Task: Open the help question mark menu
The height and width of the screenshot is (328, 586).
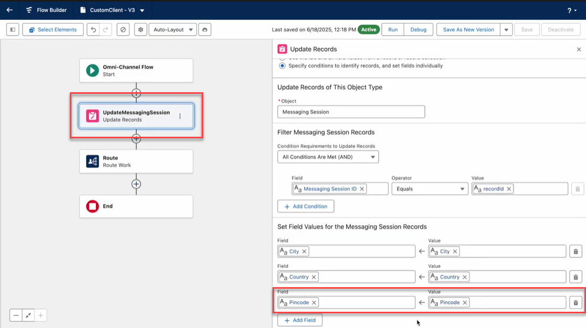Action: [x=572, y=10]
